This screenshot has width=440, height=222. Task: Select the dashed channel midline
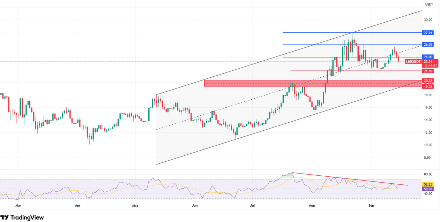coord(289,87)
